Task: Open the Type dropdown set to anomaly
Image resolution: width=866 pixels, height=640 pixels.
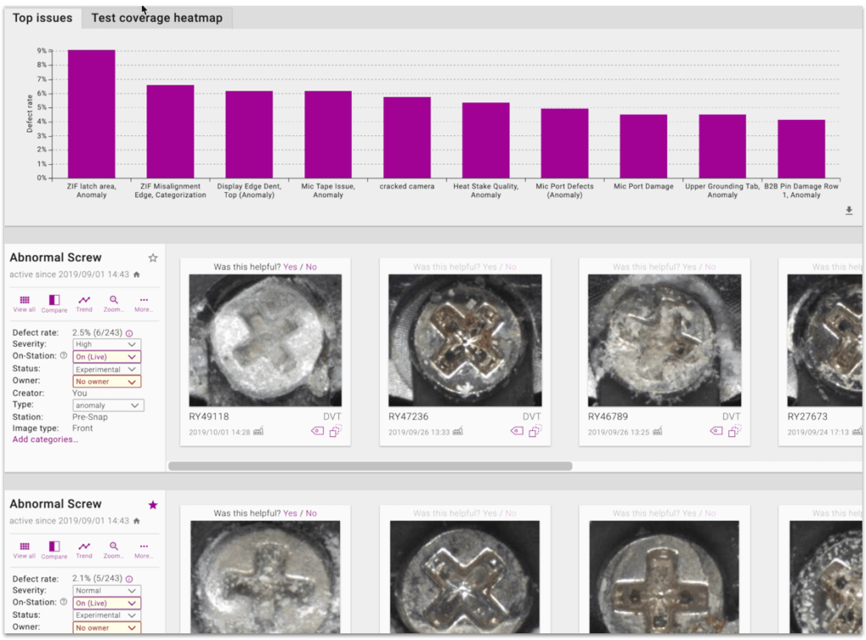Action: 108,405
